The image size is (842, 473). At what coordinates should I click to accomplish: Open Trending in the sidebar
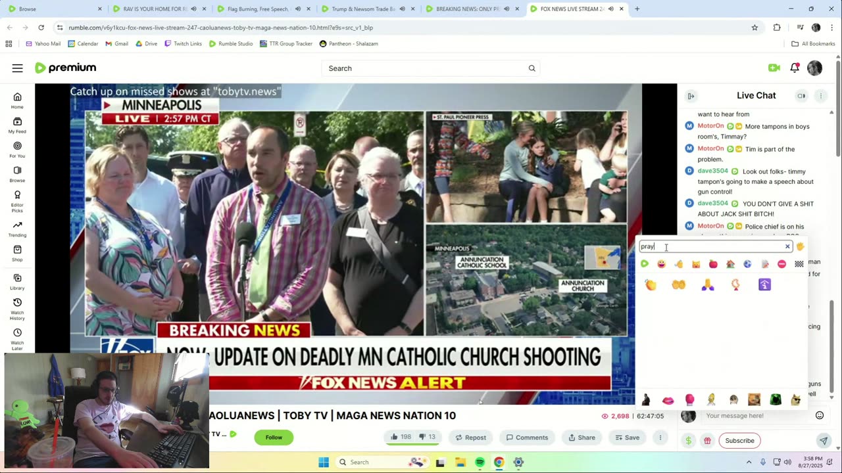point(17,229)
